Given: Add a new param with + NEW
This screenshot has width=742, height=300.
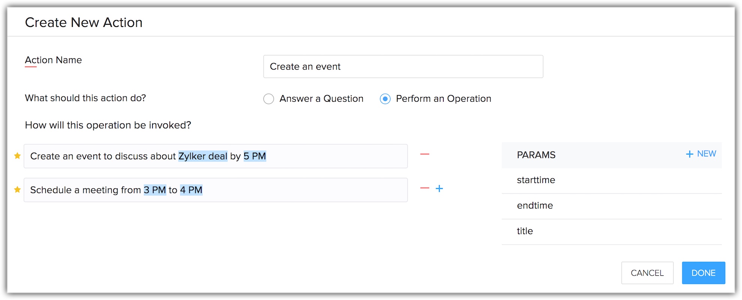Looking at the screenshot, I should [701, 154].
